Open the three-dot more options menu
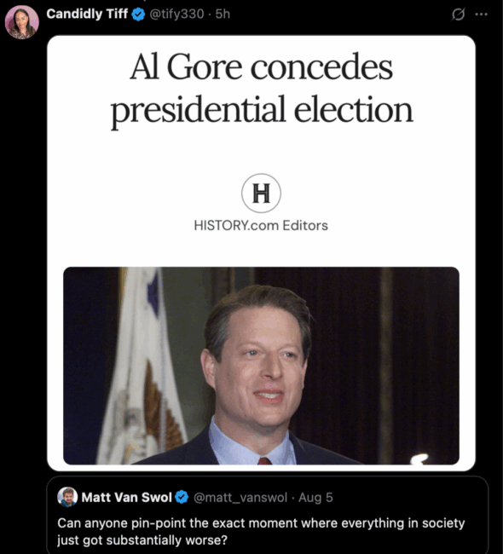503x554 pixels. [x=481, y=14]
